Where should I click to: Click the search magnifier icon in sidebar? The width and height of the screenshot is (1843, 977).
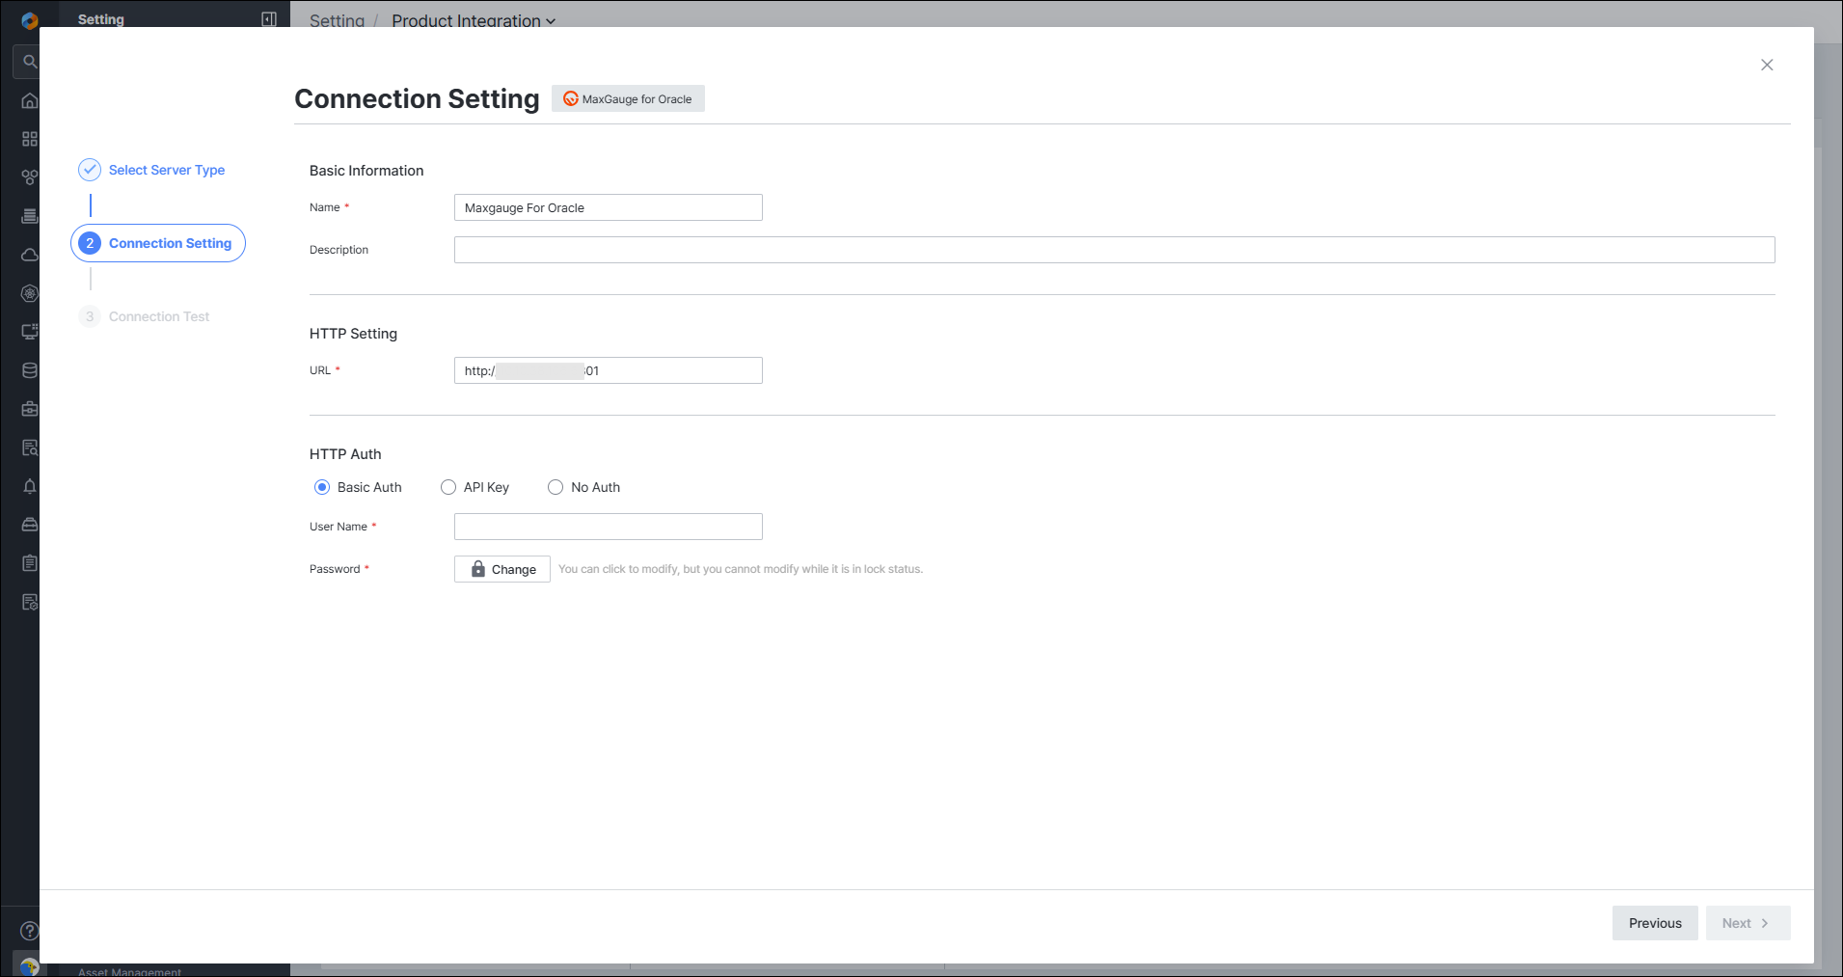30,62
